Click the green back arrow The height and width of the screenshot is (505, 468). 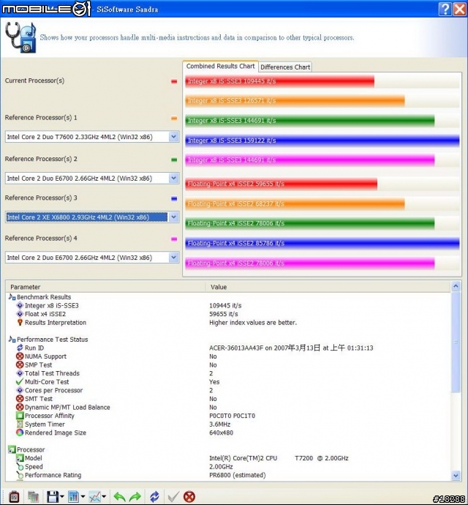(x=119, y=497)
